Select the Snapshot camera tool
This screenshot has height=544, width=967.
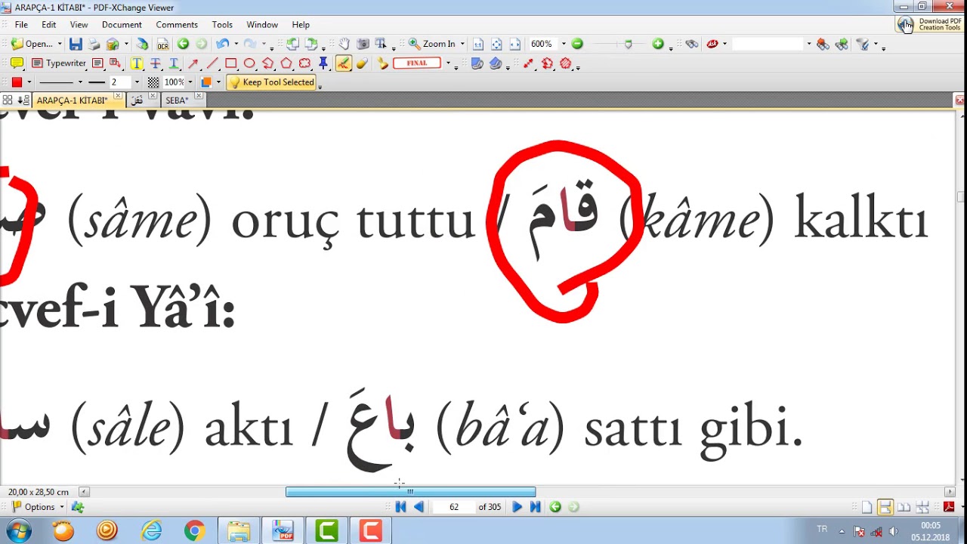363,43
